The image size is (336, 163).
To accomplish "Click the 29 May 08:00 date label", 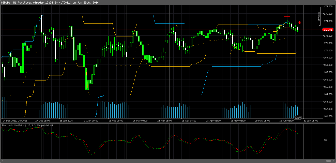I will click(x=262, y=120).
